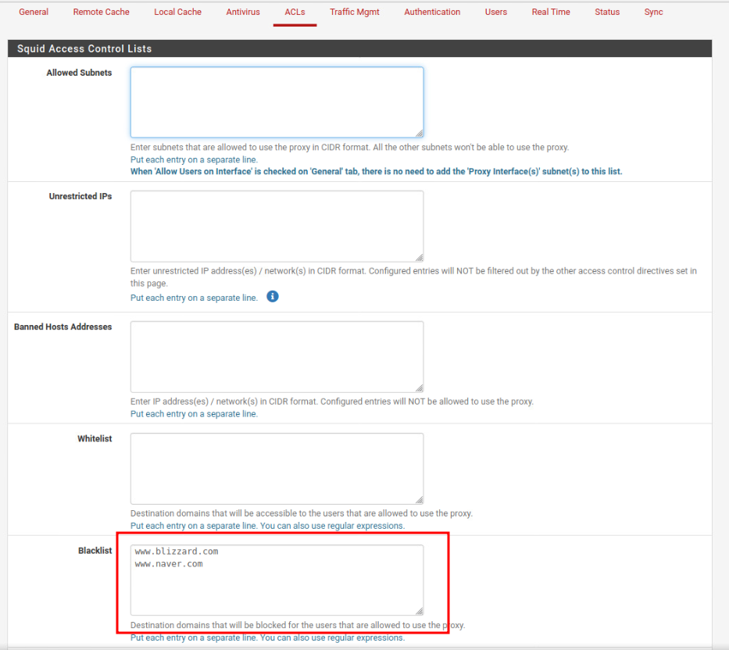Click the 'Allow Users on Interface' bold note
729x650 pixels.
coord(376,172)
